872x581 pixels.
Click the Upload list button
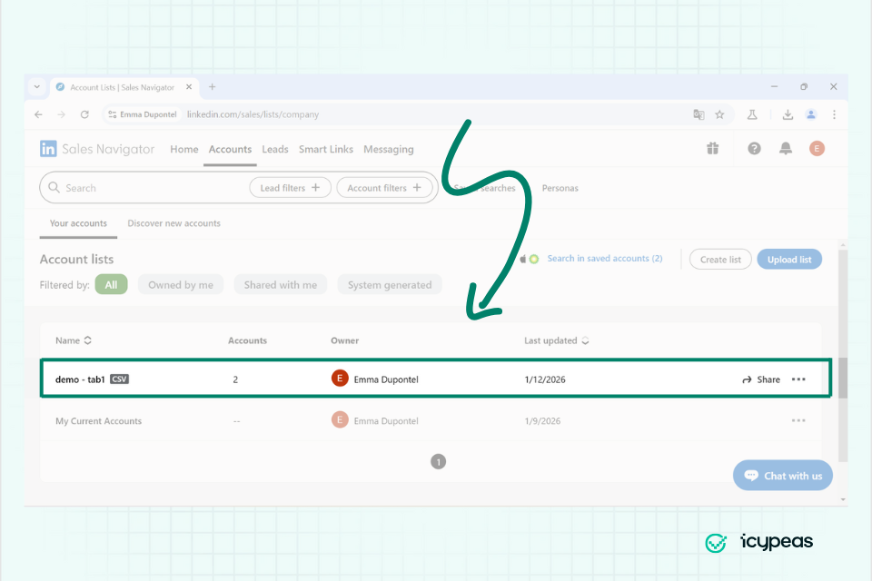(x=789, y=259)
